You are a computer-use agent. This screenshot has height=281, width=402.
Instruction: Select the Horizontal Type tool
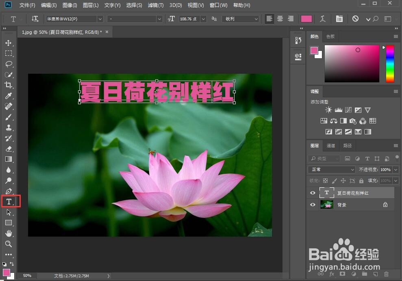[x=9, y=202]
